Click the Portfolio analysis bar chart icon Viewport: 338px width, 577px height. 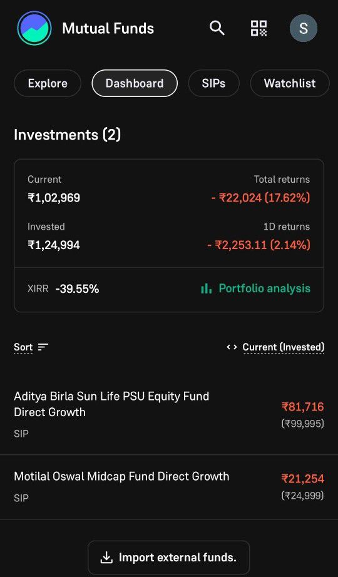206,288
